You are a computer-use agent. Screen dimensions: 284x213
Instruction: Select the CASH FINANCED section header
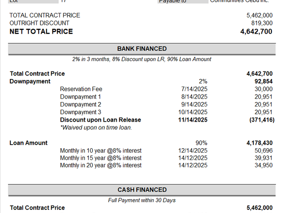(x=142, y=189)
